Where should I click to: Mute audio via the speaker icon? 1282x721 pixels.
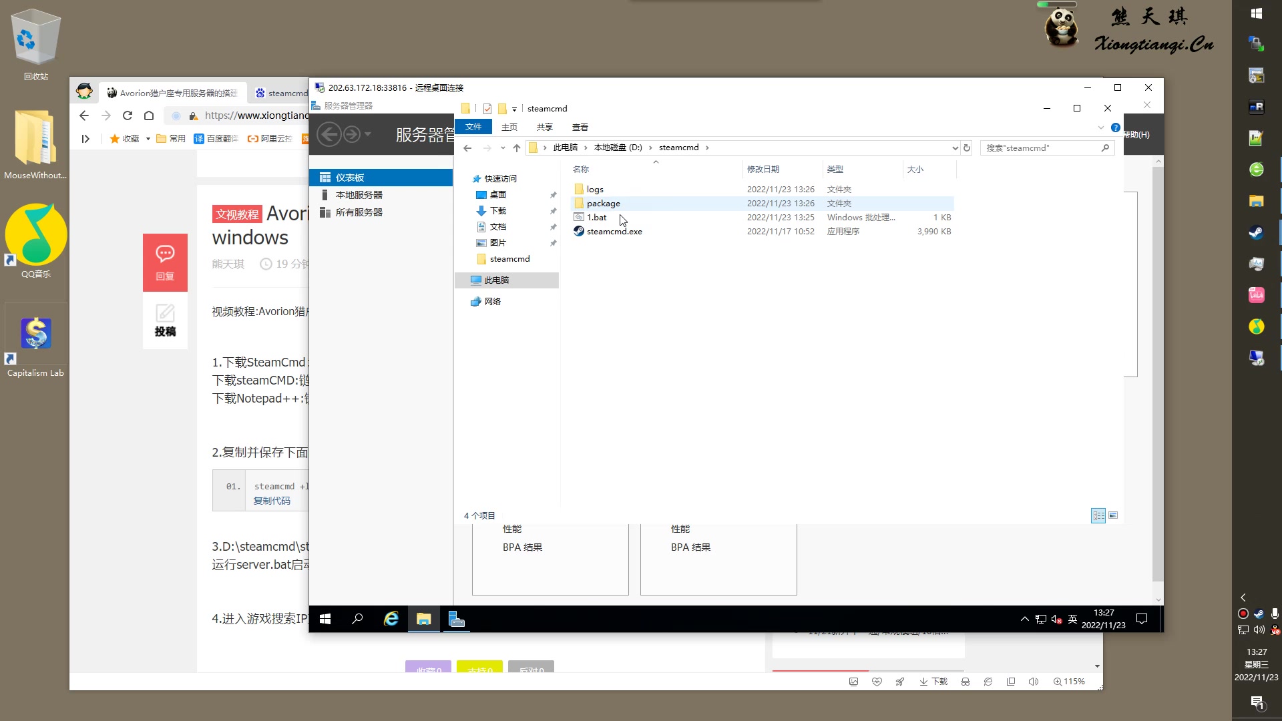click(1034, 681)
